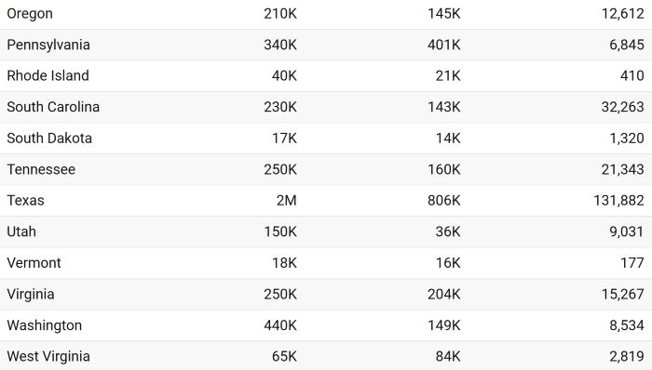This screenshot has height=370, width=652.
Task: Click the 2M value for Texas
Action: 287,201
